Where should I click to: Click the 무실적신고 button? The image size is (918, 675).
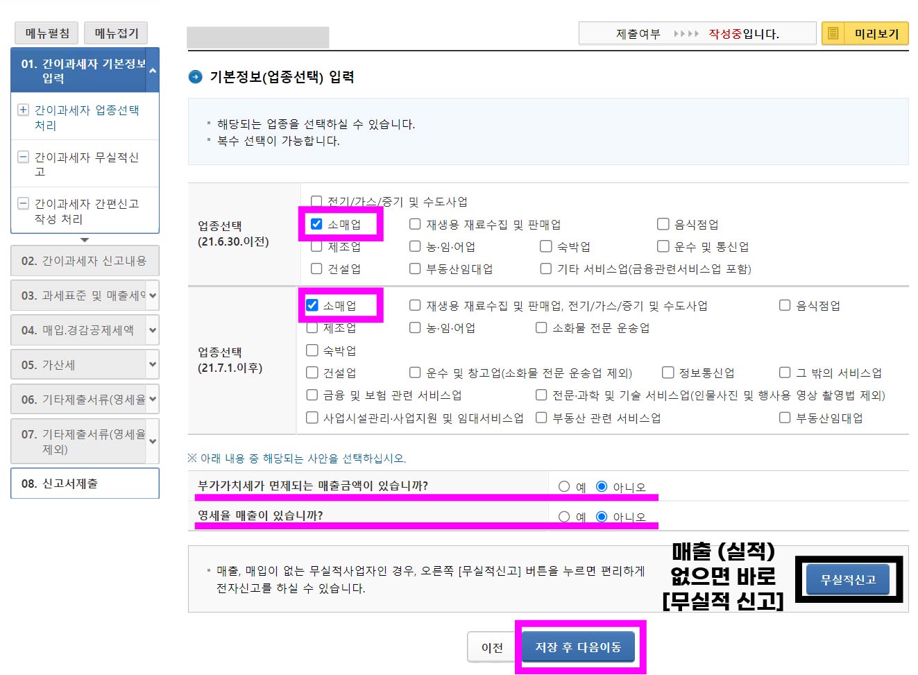point(848,579)
